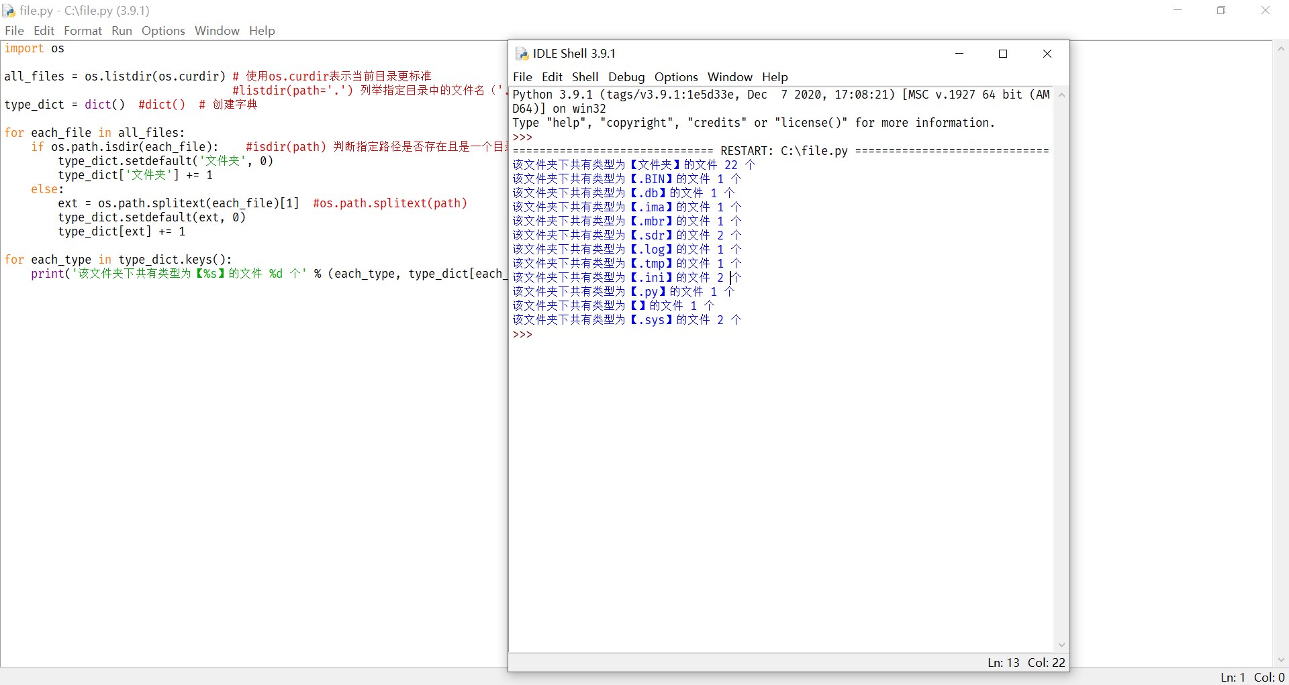The width and height of the screenshot is (1289, 685).
Task: Click IDLE Shell scrollbar down arrow
Action: click(x=1061, y=645)
